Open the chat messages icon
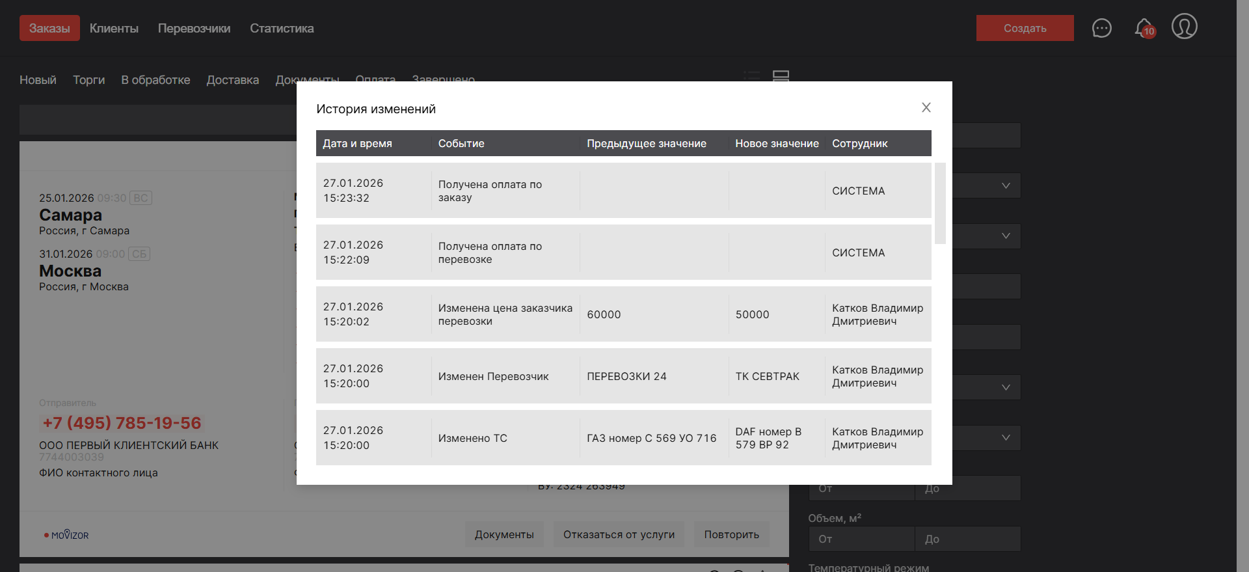This screenshot has height=572, width=1249. (x=1101, y=28)
